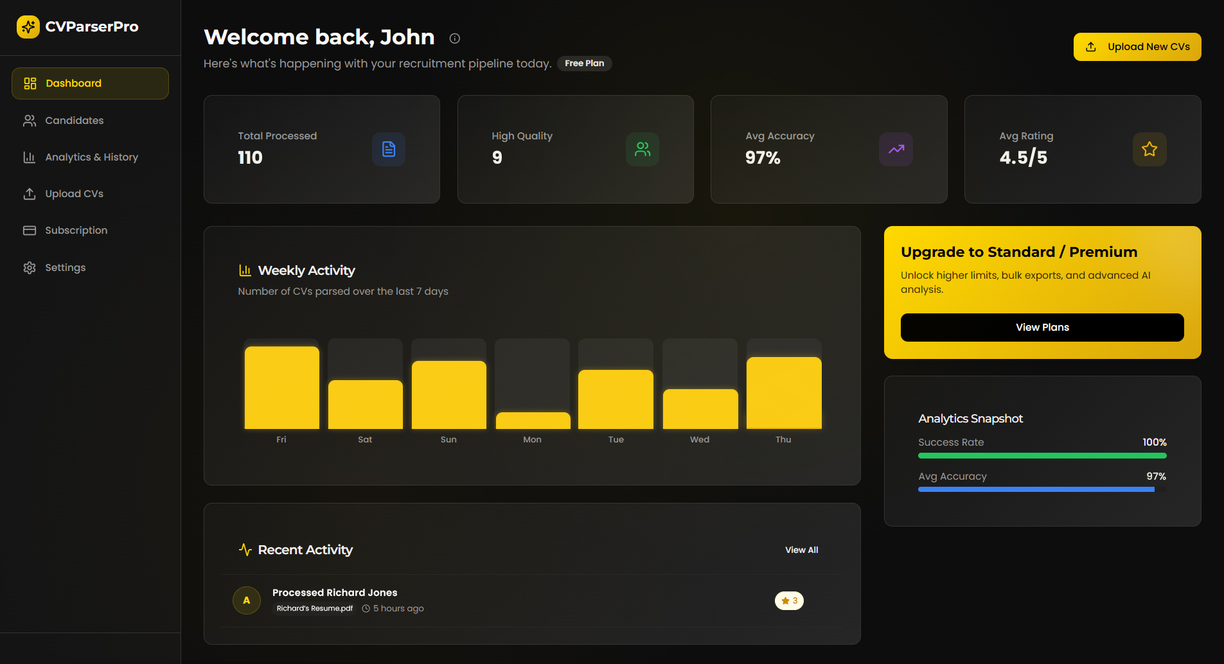Click the High Quality people icon
This screenshot has width=1224, height=664.
(x=642, y=150)
